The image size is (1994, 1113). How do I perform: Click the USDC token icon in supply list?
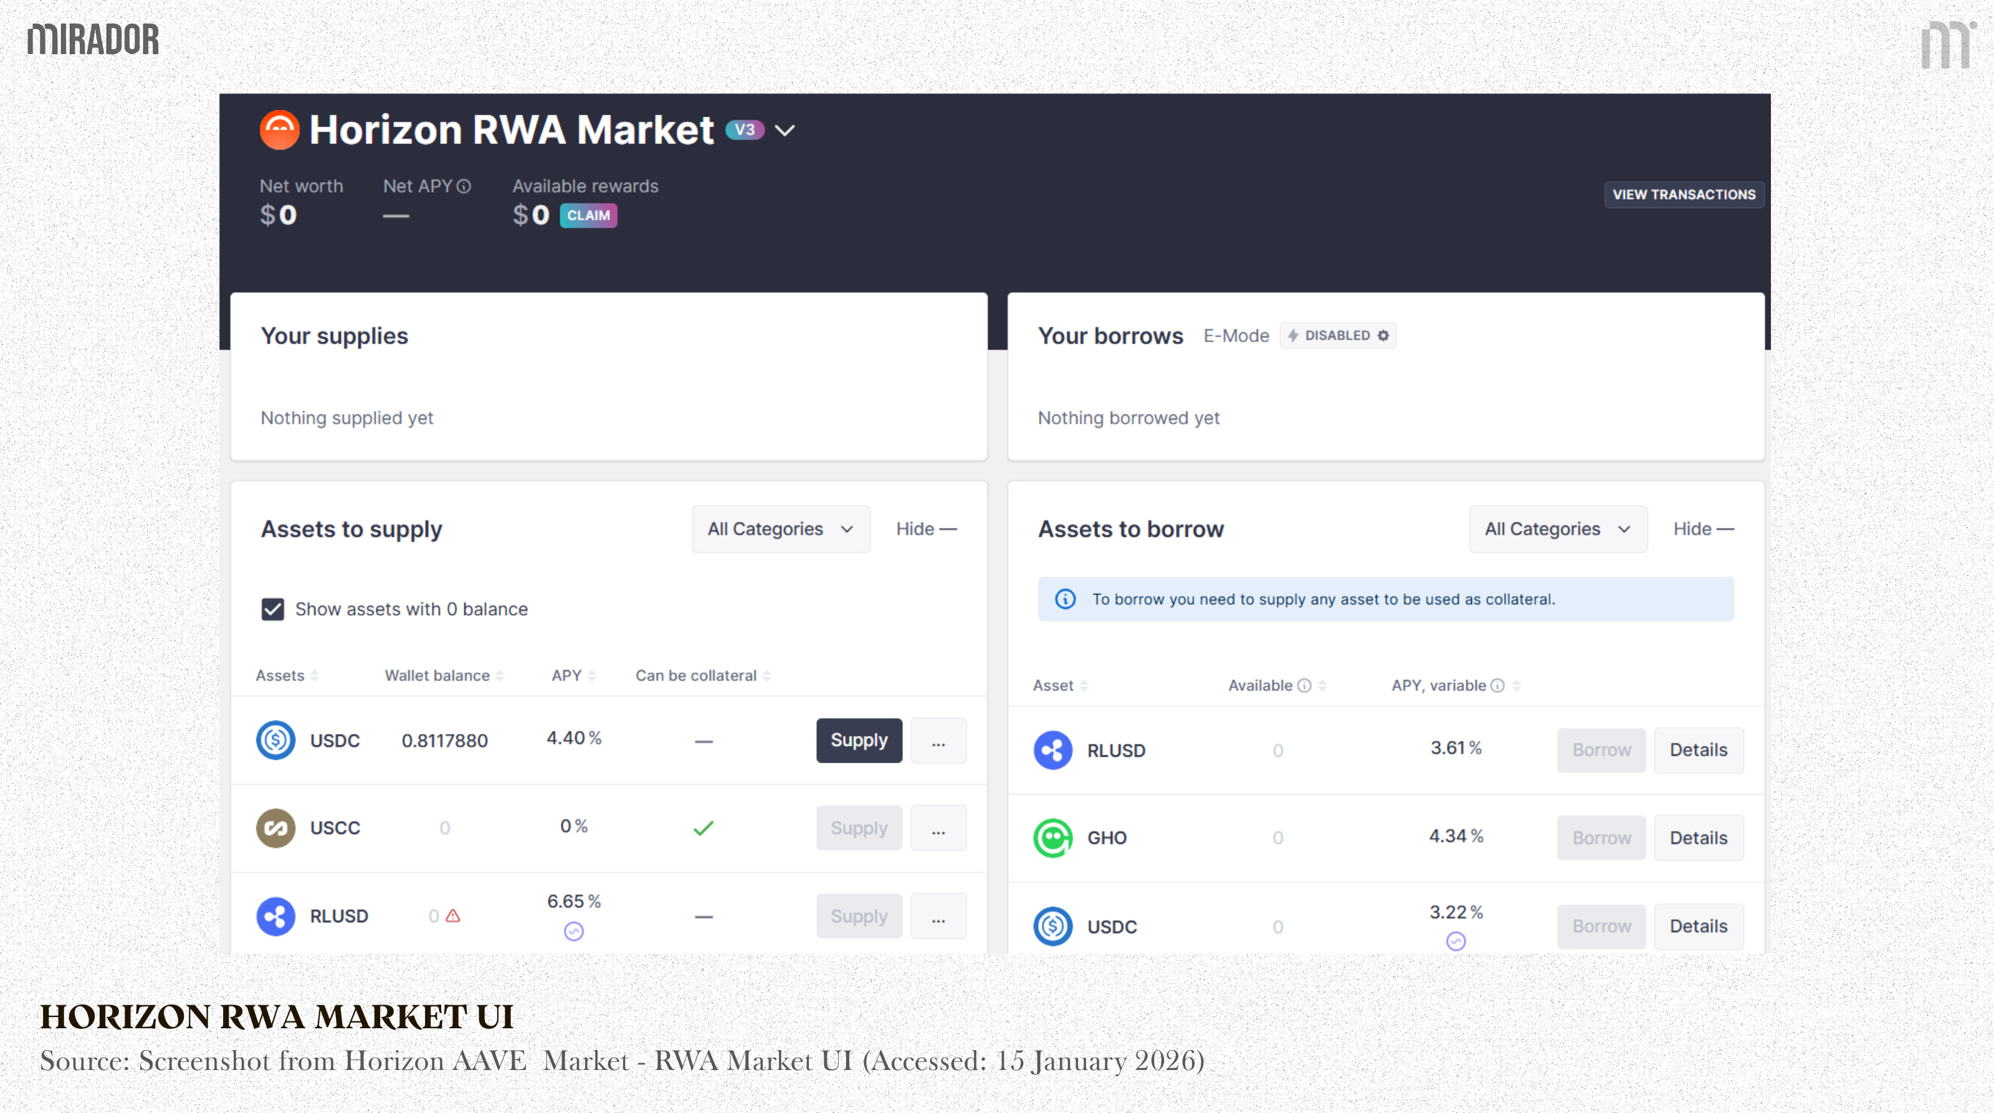pos(275,740)
